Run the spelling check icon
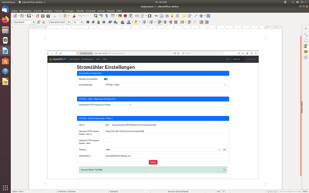309x193 pixels. (x=101, y=16)
